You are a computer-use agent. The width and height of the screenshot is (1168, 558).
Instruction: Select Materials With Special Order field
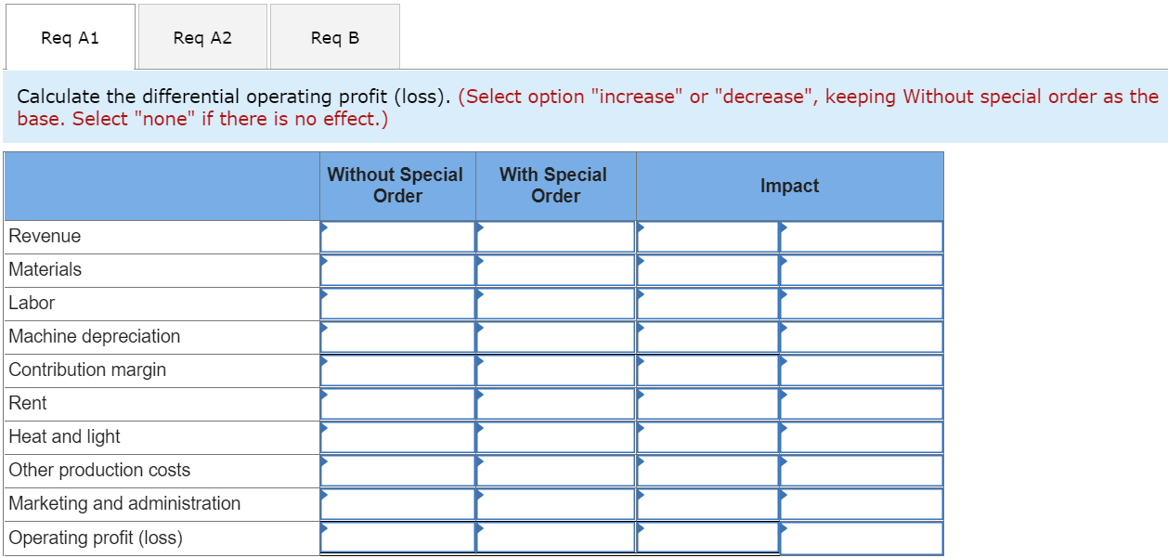[x=556, y=270]
